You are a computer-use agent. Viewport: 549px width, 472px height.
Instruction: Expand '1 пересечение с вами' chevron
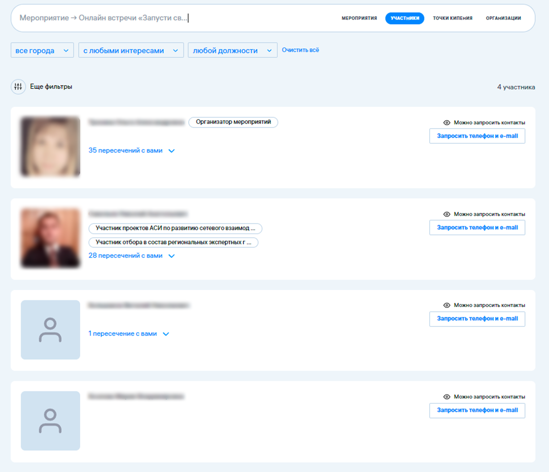(166, 334)
